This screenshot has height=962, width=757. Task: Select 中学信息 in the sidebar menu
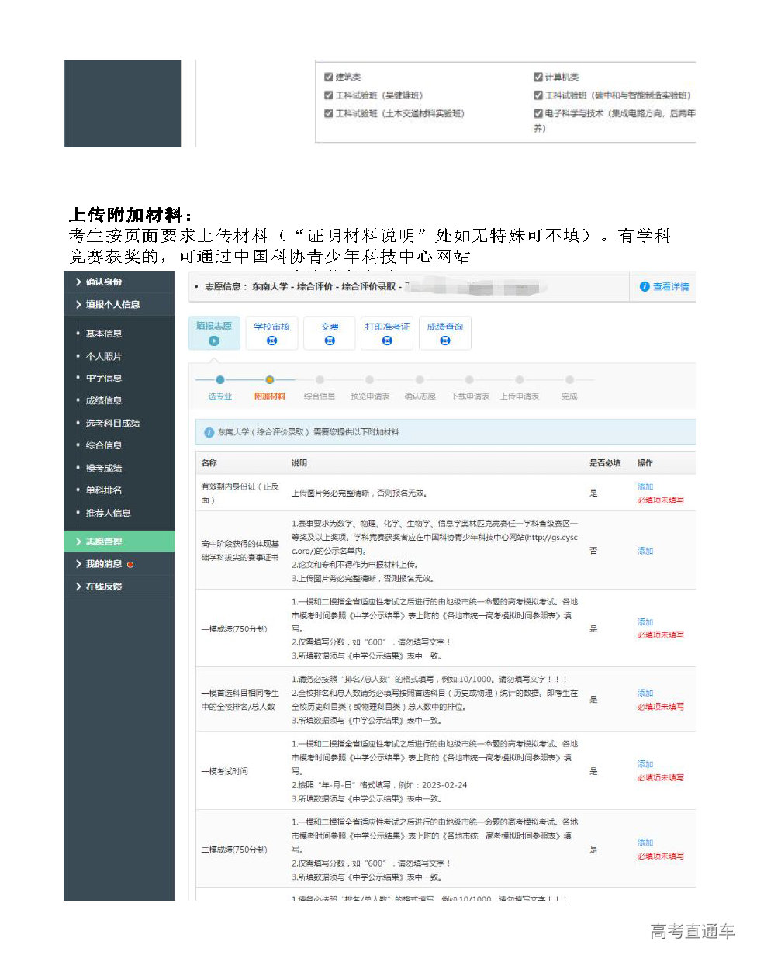[103, 379]
